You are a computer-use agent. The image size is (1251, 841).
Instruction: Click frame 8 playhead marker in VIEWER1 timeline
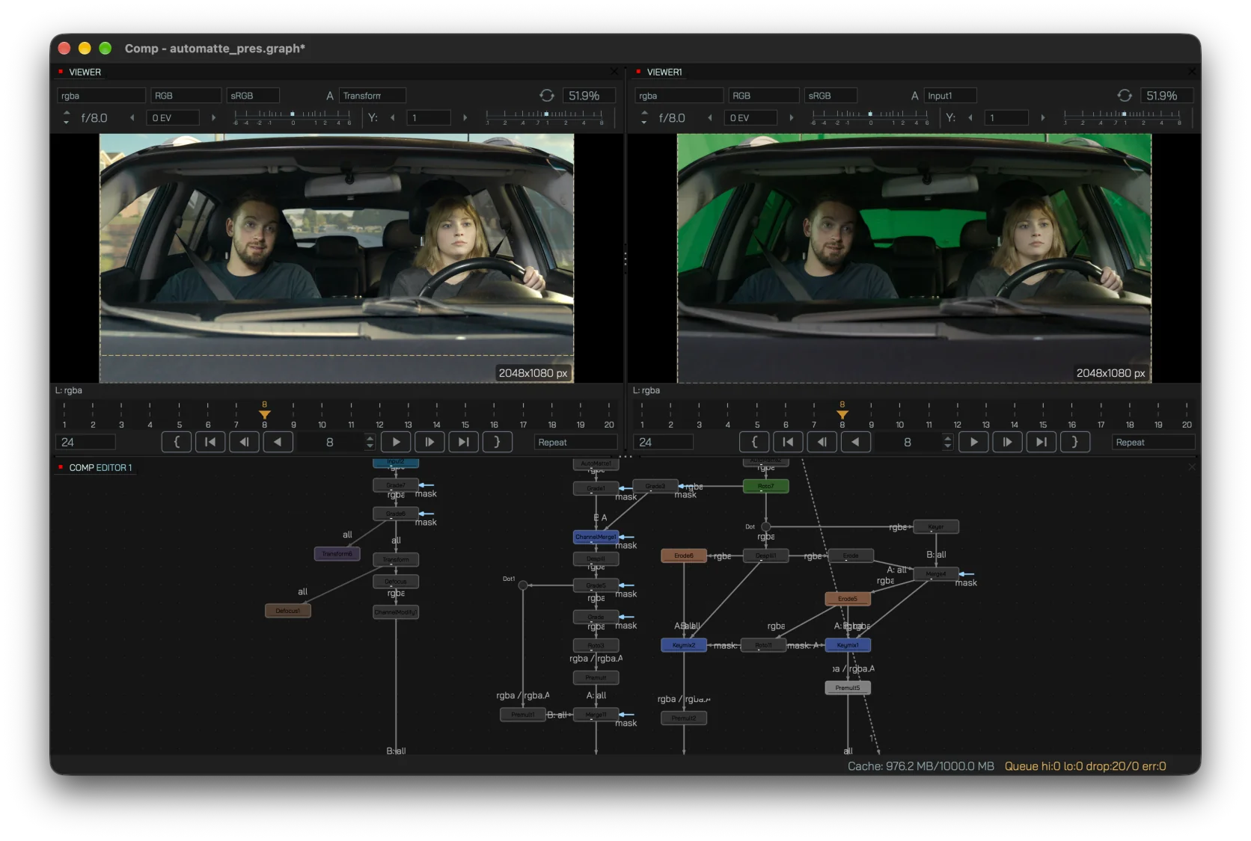point(842,413)
